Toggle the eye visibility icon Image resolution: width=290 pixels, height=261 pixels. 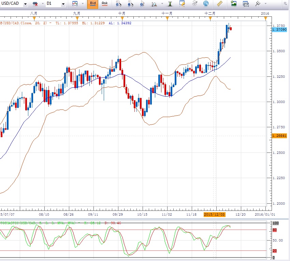(194, 4)
